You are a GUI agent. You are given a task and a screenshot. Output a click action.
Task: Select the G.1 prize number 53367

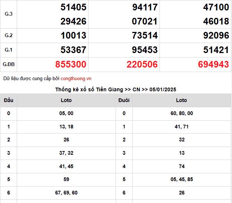click(74, 50)
